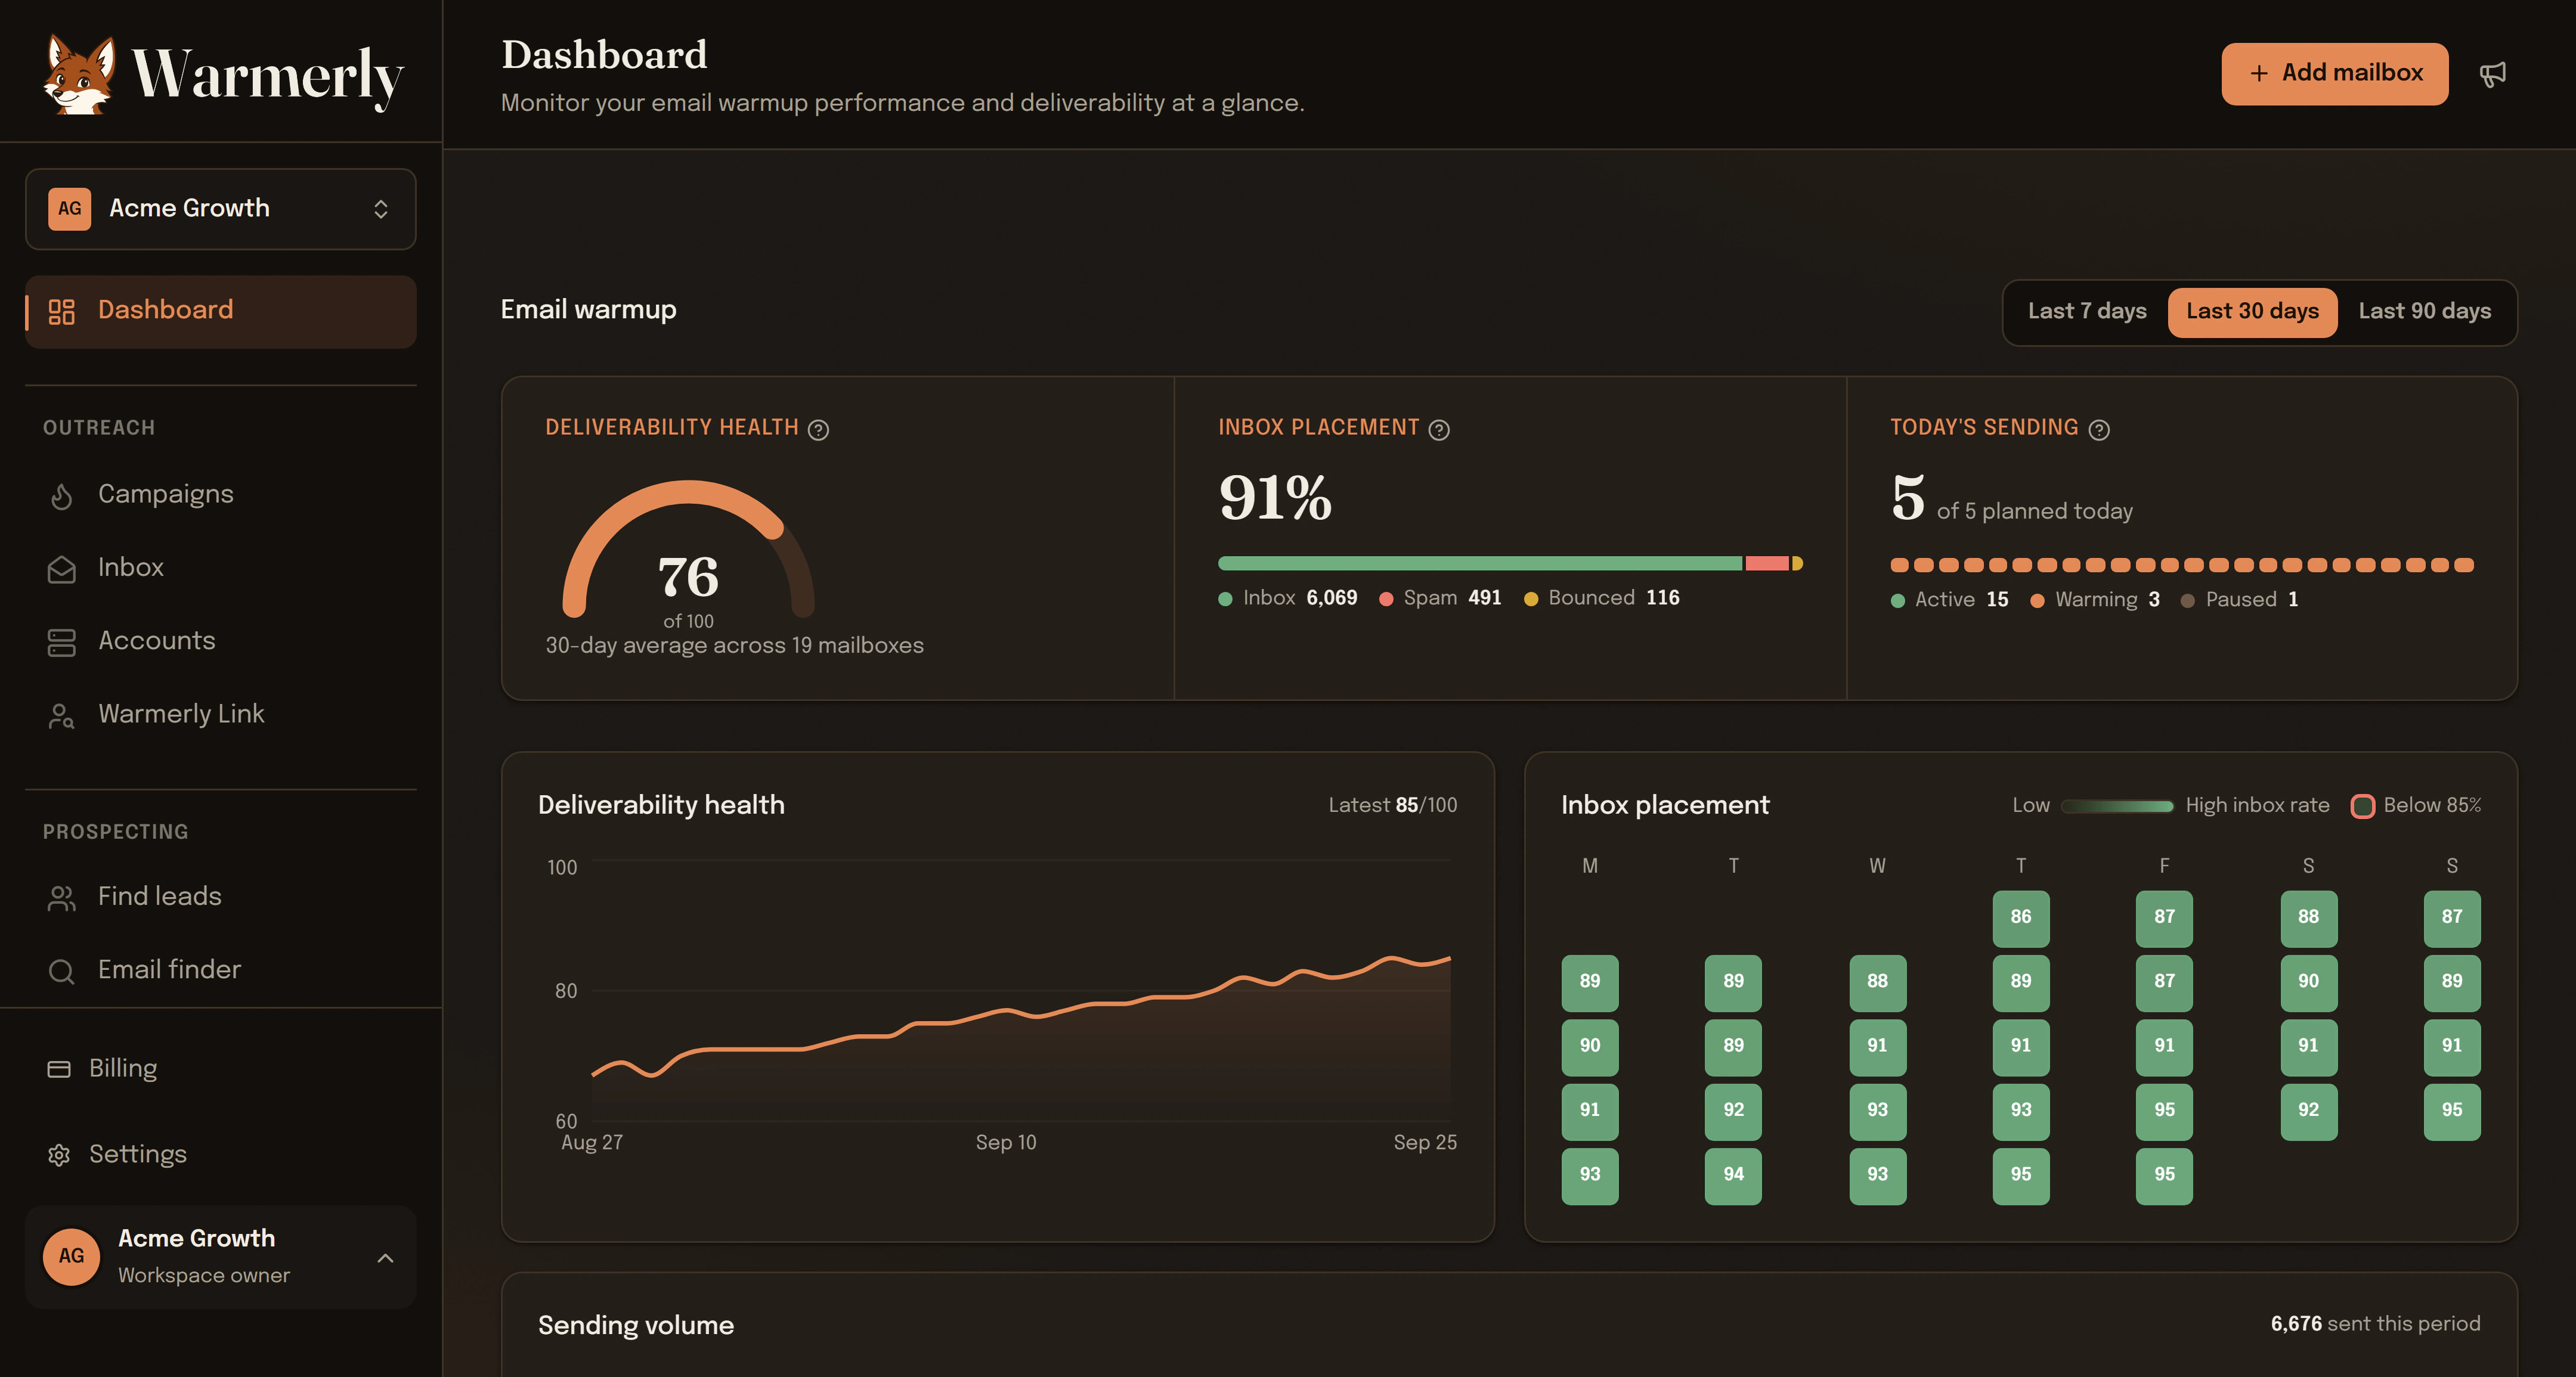
Task: Click the Email finder magnifier icon
Action: pos(62,971)
